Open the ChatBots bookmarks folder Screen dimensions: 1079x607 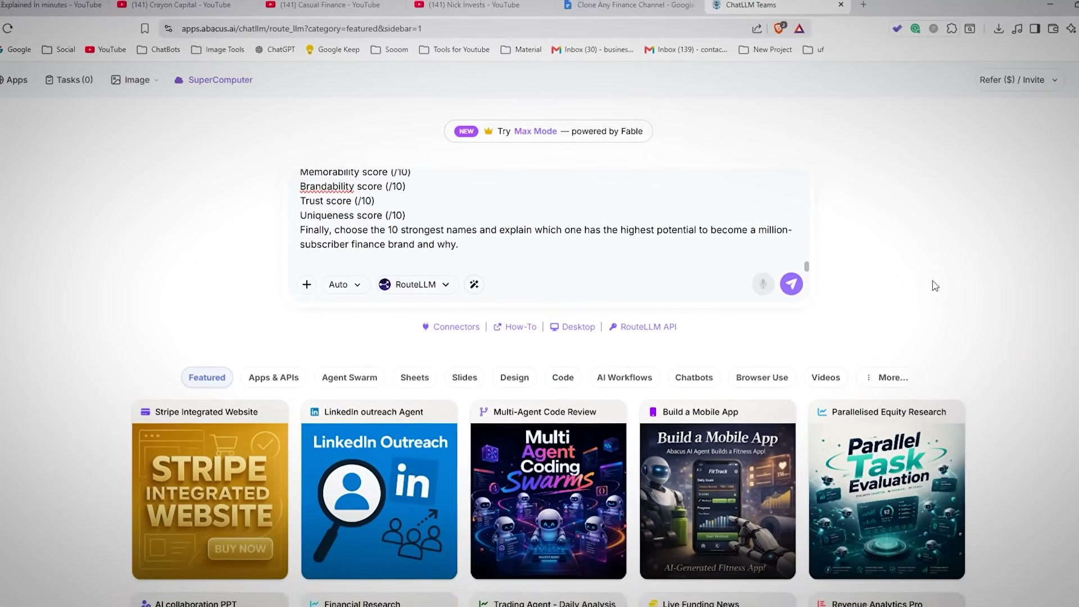pyautogui.click(x=158, y=49)
